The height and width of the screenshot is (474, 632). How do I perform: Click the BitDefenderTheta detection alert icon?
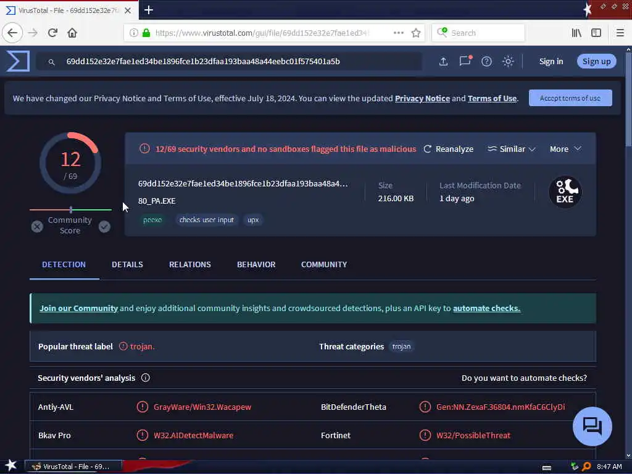pos(425,407)
